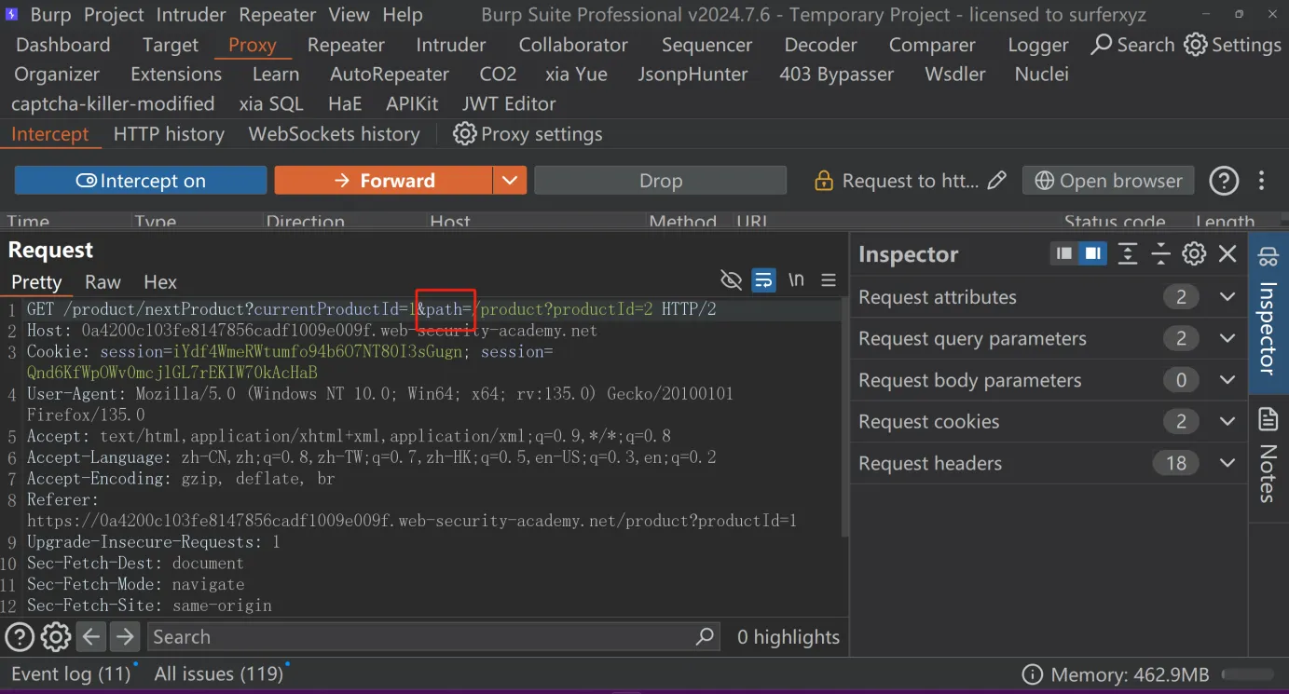Screen dimensions: 1289x694
Task: Select the Raw view tab
Action: tap(103, 282)
